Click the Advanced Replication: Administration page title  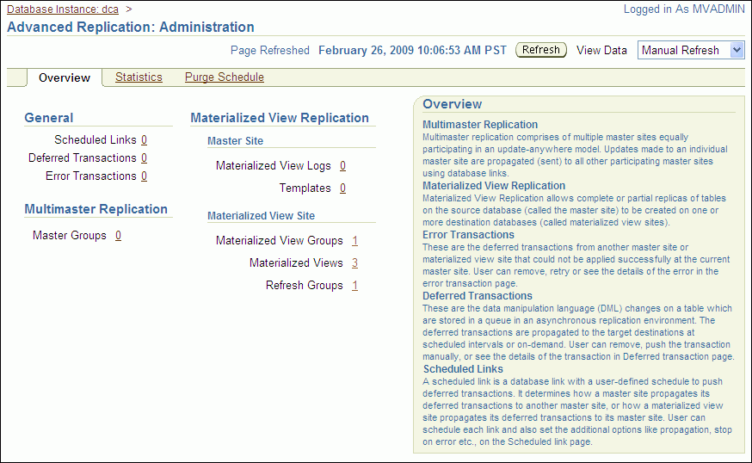[131, 28]
